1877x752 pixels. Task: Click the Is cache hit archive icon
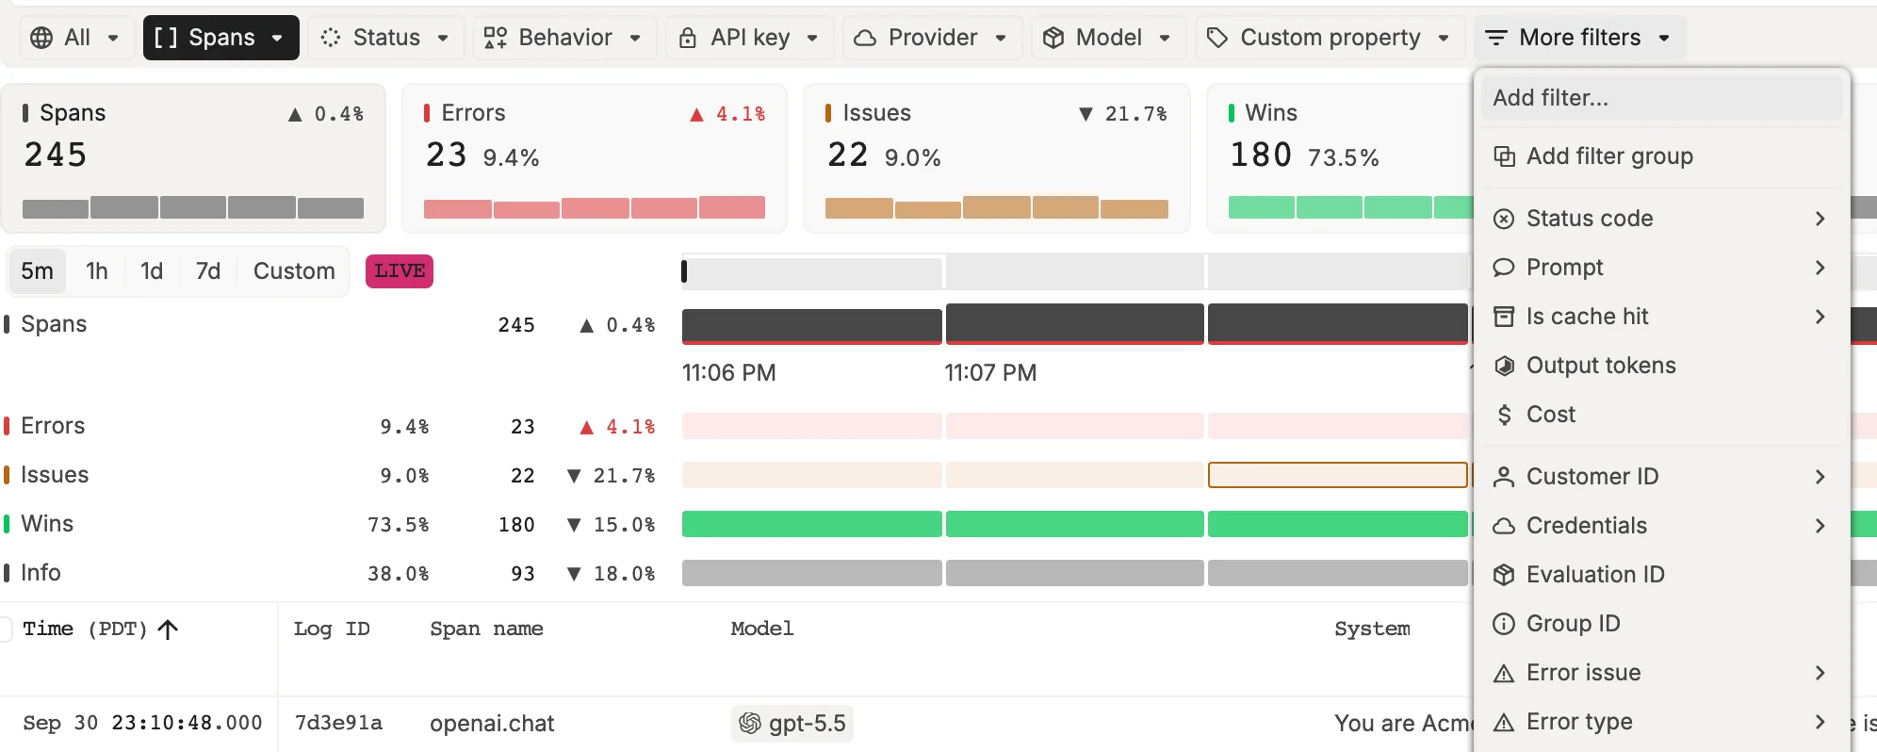[x=1505, y=317]
